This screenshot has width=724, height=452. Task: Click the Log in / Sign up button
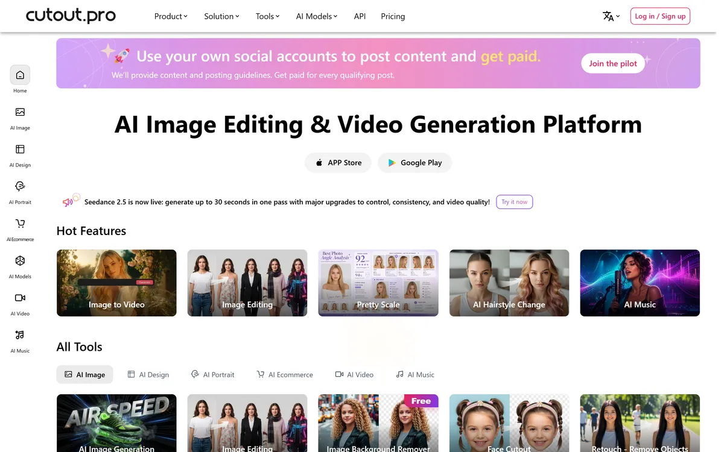coord(660,16)
